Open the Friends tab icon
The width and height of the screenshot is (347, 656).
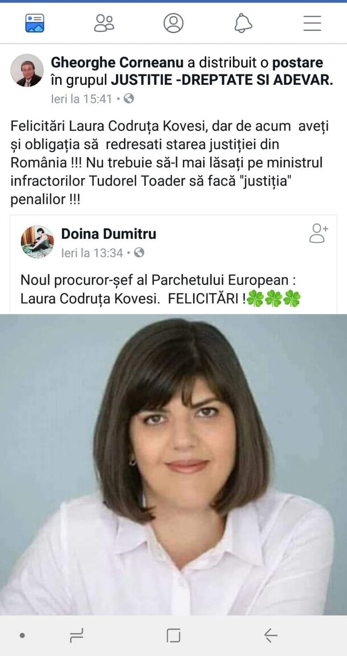pyautogui.click(x=104, y=23)
